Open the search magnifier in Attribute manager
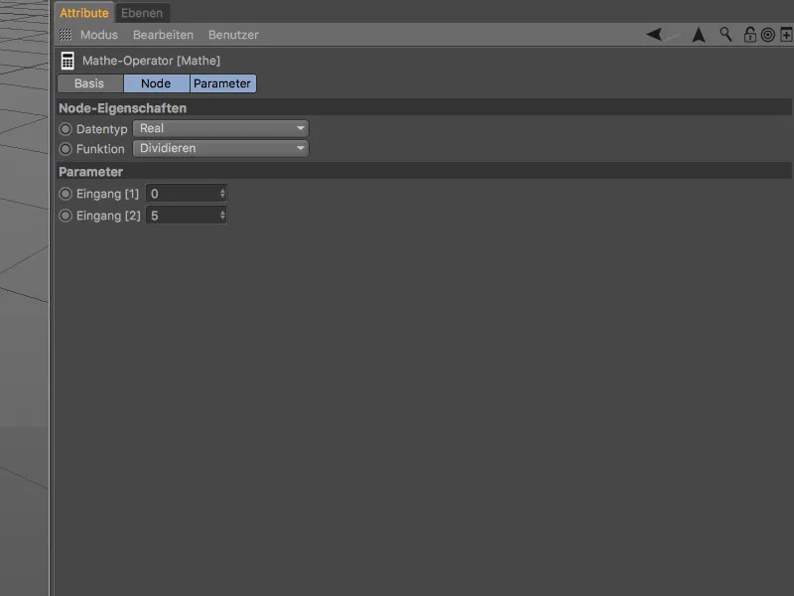 pos(726,35)
